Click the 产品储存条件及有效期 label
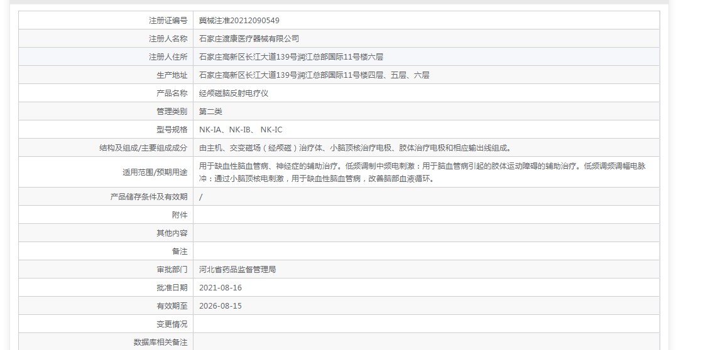This screenshot has height=350, width=725. (x=149, y=197)
